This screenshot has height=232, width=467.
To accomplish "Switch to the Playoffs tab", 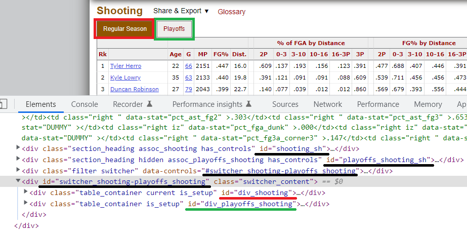I will [x=174, y=29].
